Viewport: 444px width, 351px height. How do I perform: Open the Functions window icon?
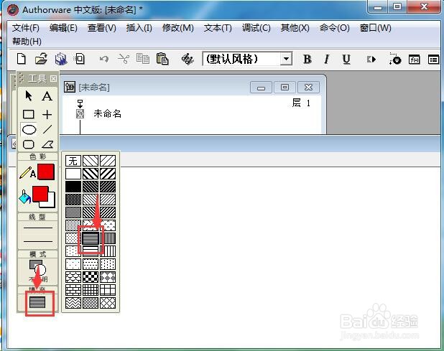414,60
